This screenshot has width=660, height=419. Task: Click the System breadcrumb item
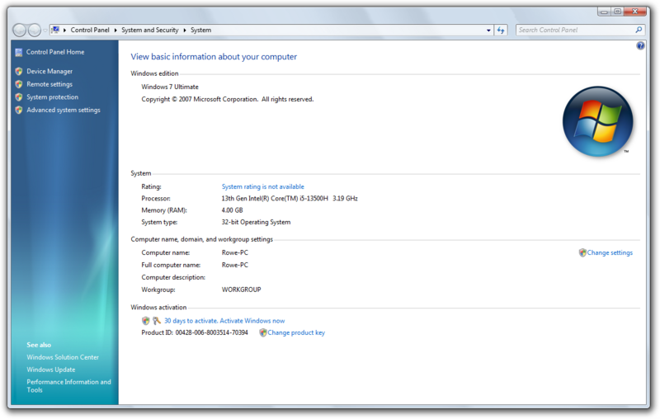click(x=200, y=31)
